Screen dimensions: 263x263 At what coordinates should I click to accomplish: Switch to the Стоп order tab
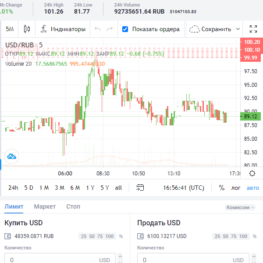[x=73, y=206]
